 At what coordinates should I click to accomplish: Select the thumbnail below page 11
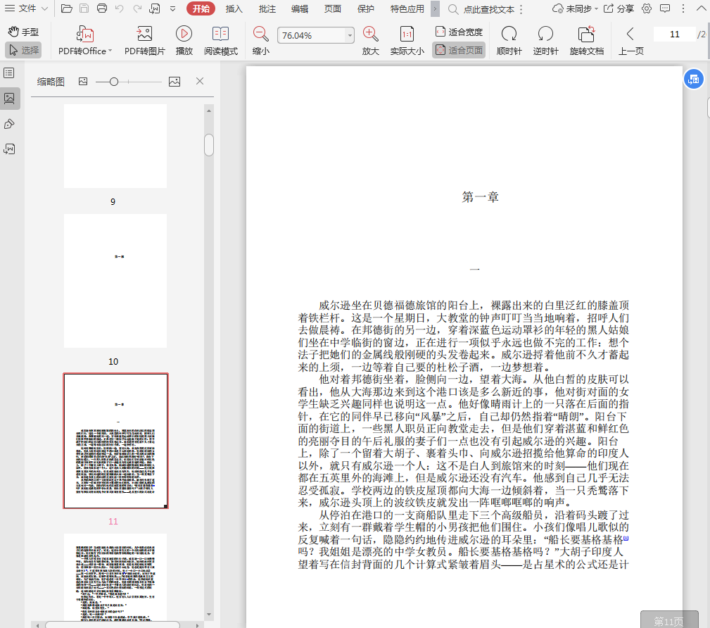[x=115, y=577]
